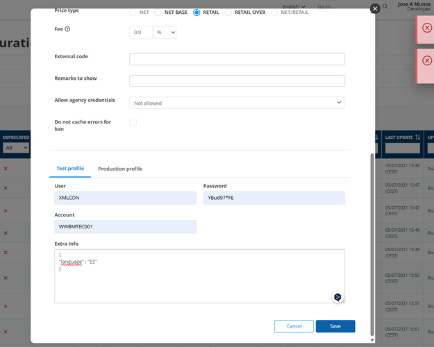Select the RETAIL OVER price type
434x347 pixels.
[228, 12]
